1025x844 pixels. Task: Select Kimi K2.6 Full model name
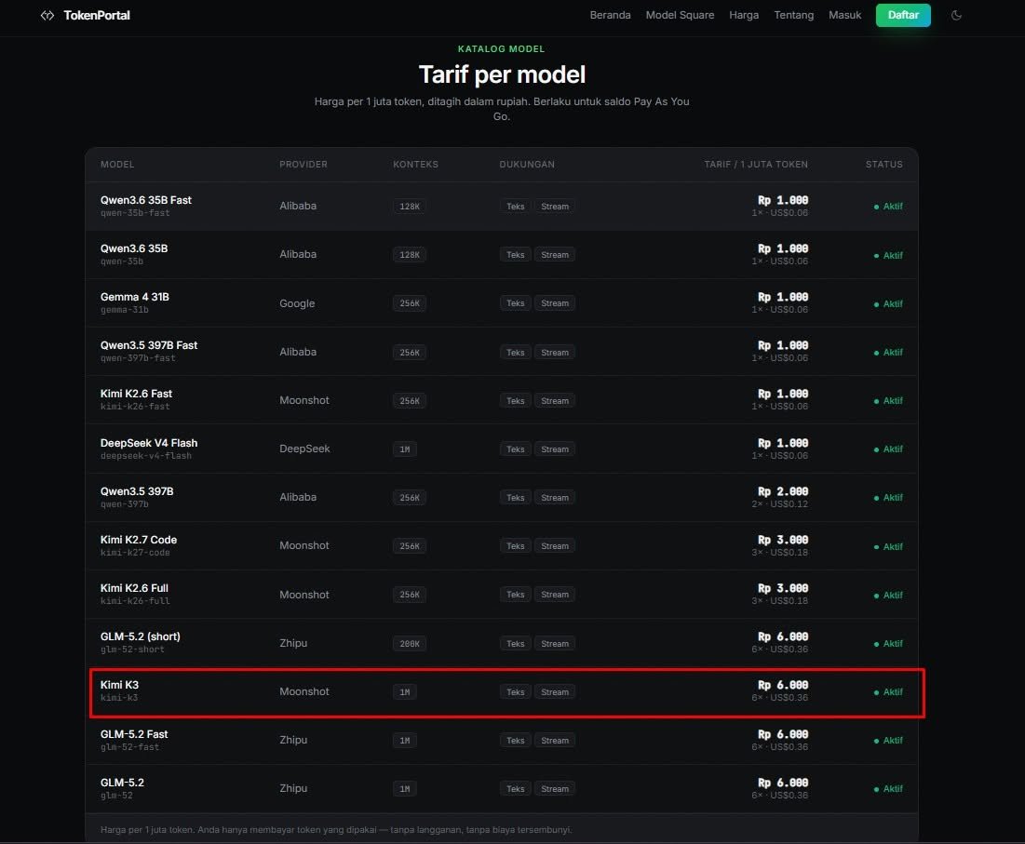[x=134, y=588]
